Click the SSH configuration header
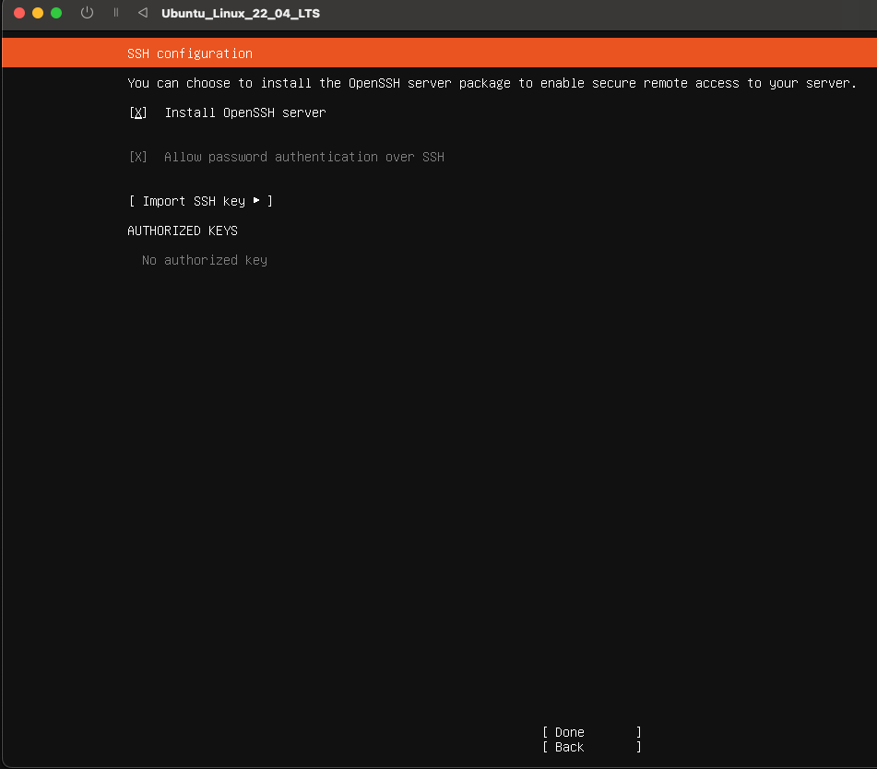 (190, 53)
